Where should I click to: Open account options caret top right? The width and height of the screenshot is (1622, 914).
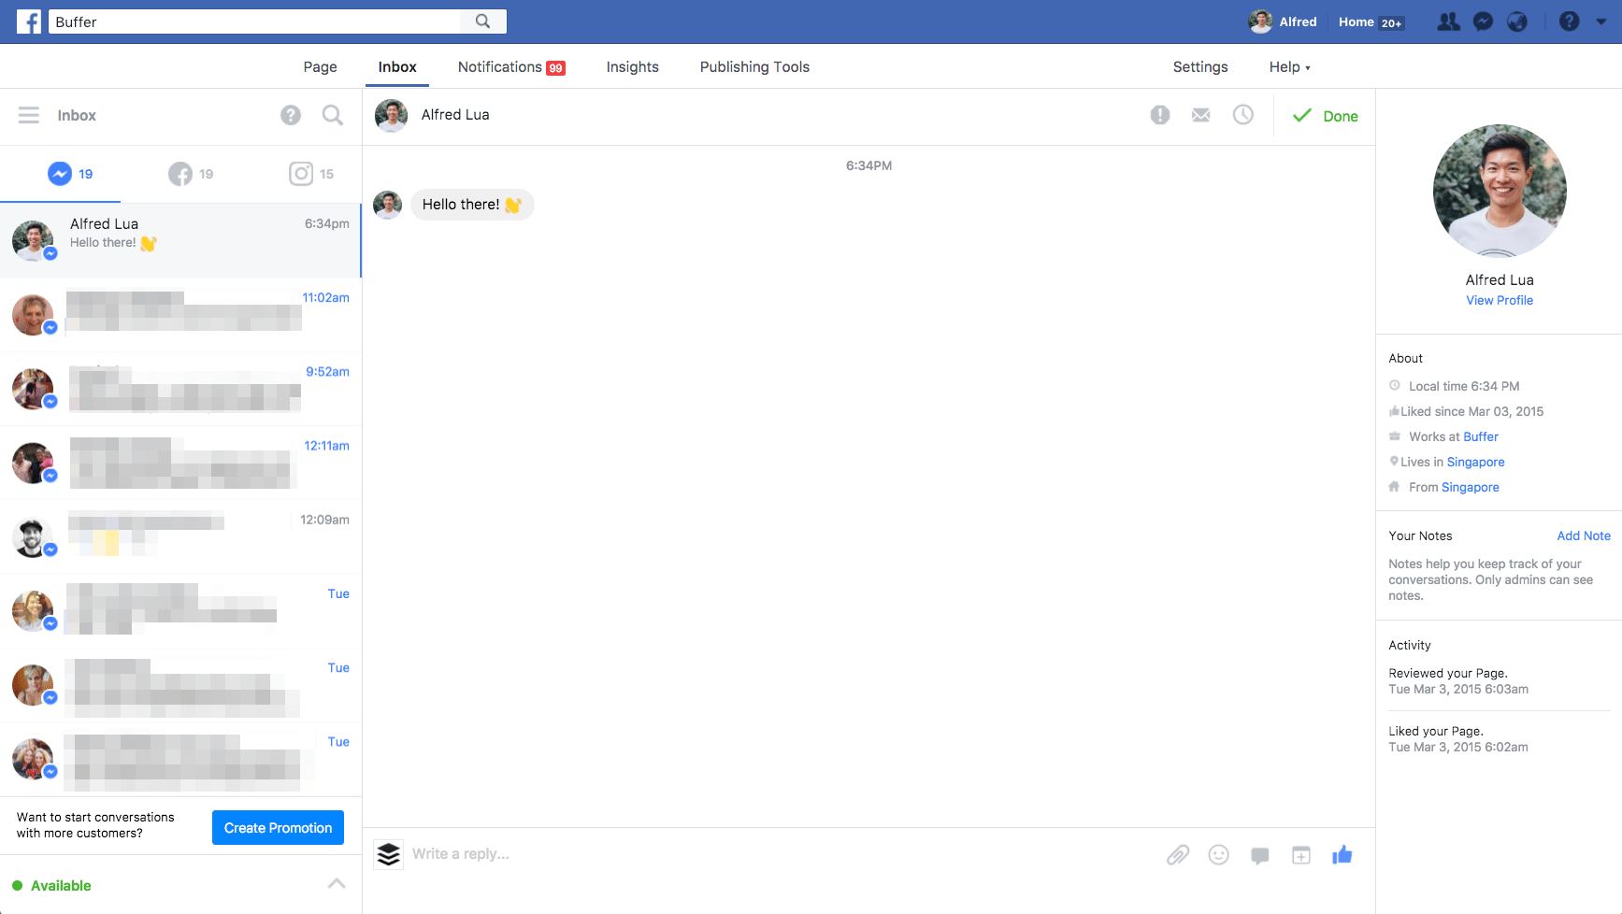(1601, 21)
